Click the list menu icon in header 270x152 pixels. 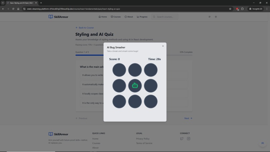(x=210, y=17)
